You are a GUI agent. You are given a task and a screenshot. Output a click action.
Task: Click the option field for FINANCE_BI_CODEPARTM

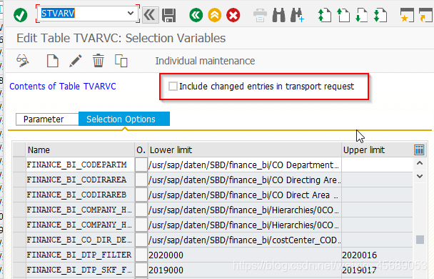tap(141, 165)
